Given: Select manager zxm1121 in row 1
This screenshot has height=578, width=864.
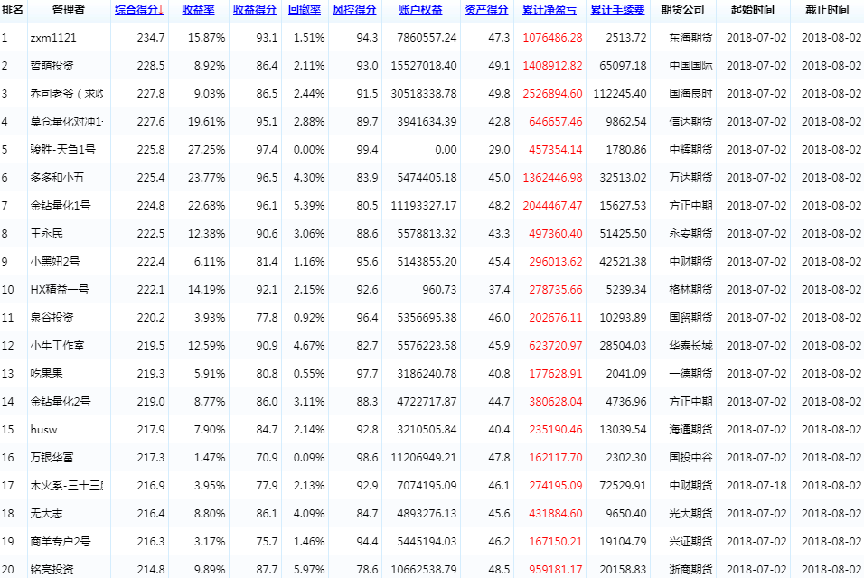Looking at the screenshot, I should tap(53, 38).
